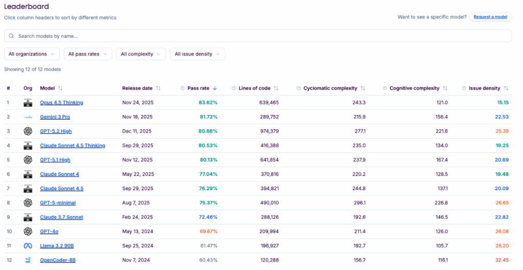The image size is (523, 270).
Task: Click the Meta logo for Llama 3.2 90B
Action: 28,246
